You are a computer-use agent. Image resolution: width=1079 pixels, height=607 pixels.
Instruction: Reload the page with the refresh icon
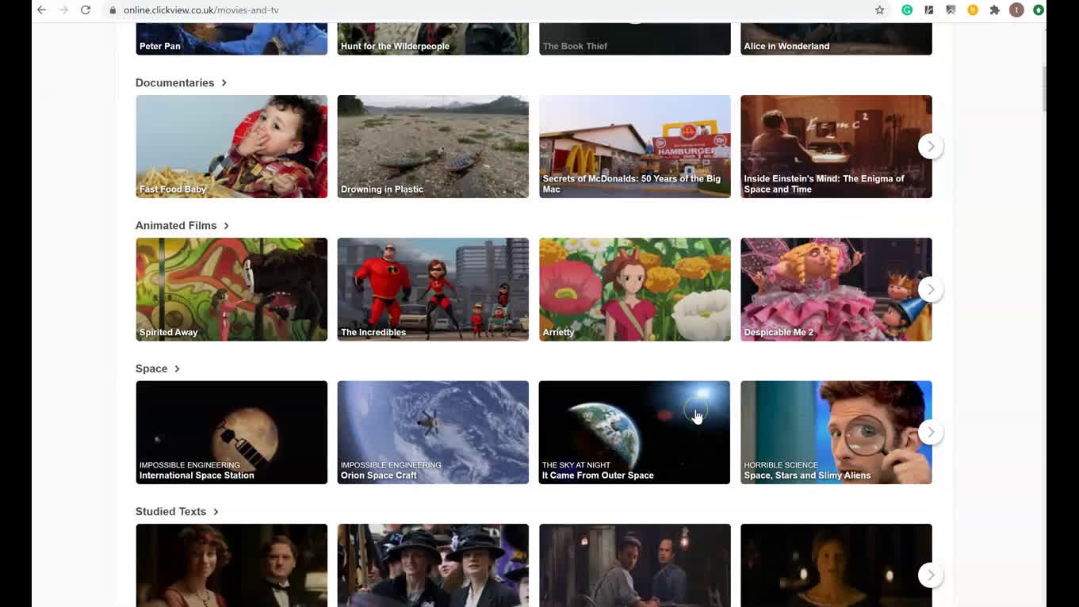[86, 10]
